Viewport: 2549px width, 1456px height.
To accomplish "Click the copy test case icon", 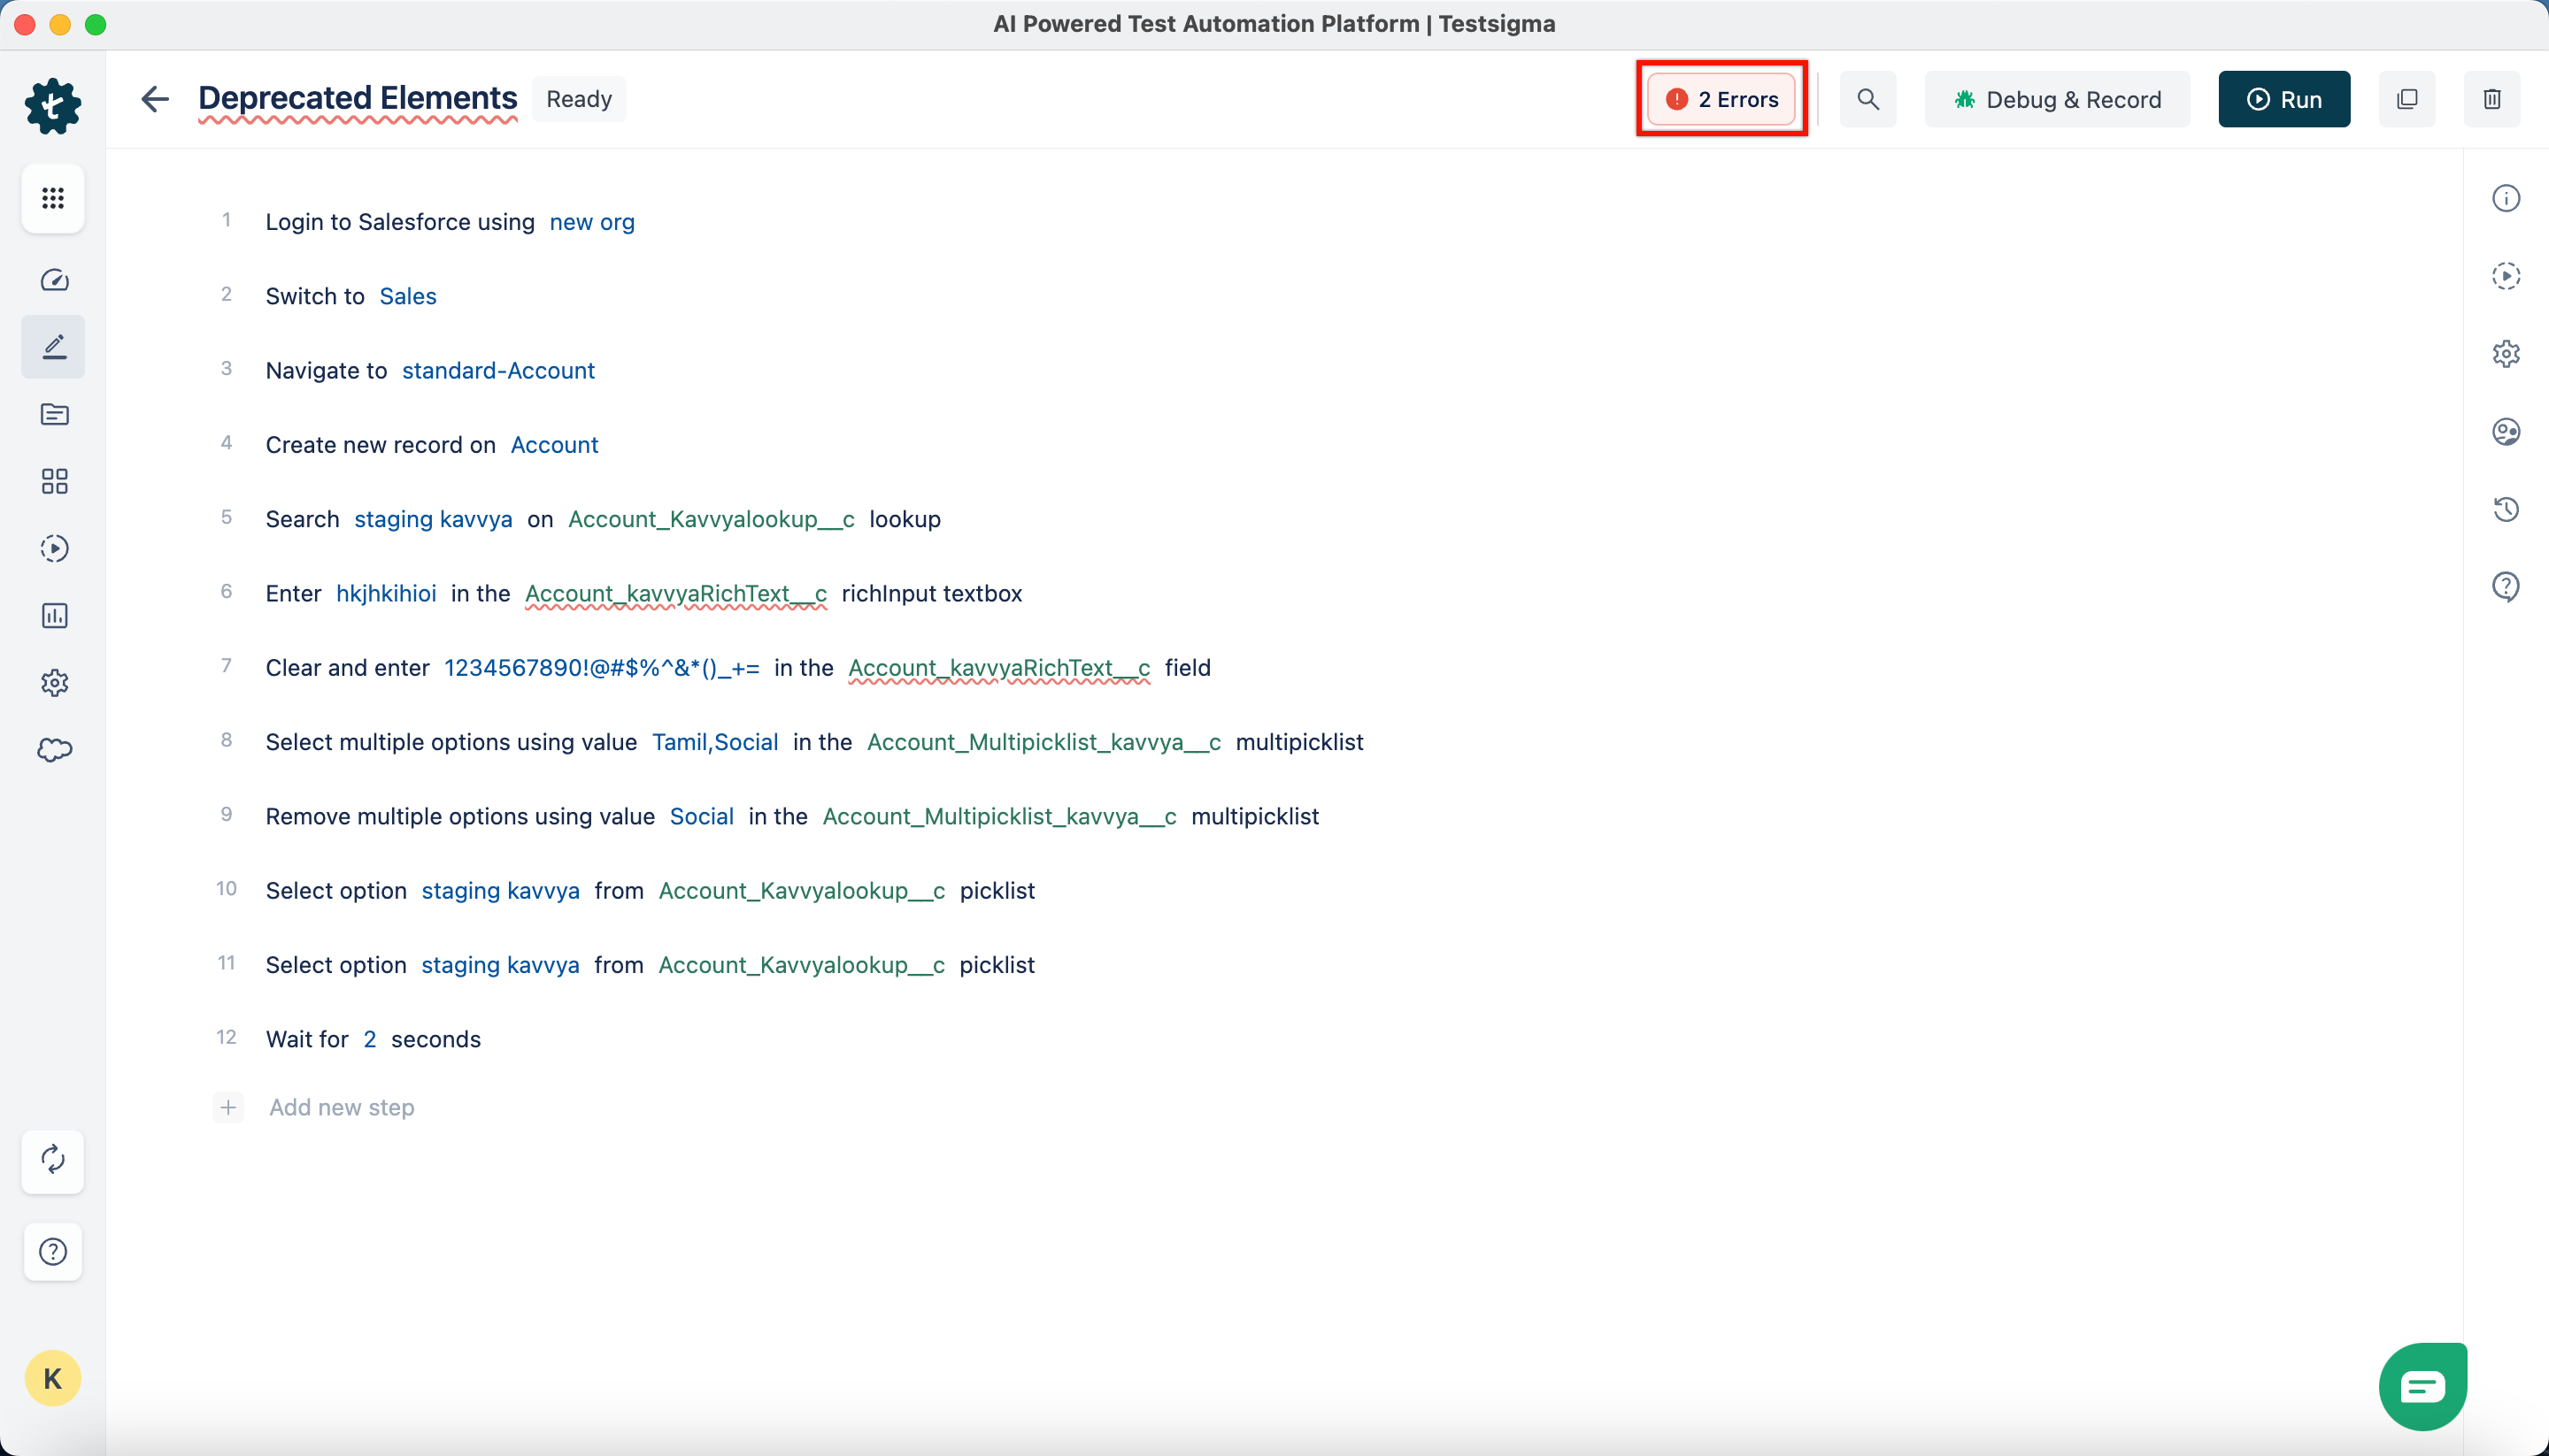I will (x=2407, y=99).
